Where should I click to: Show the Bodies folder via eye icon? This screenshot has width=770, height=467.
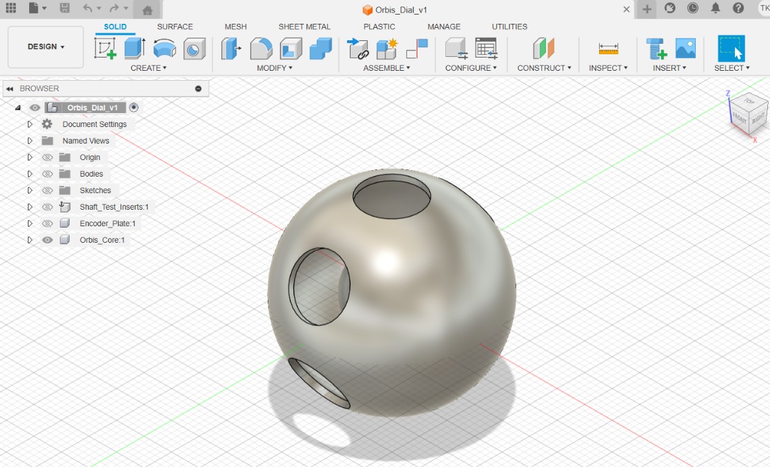click(x=47, y=174)
